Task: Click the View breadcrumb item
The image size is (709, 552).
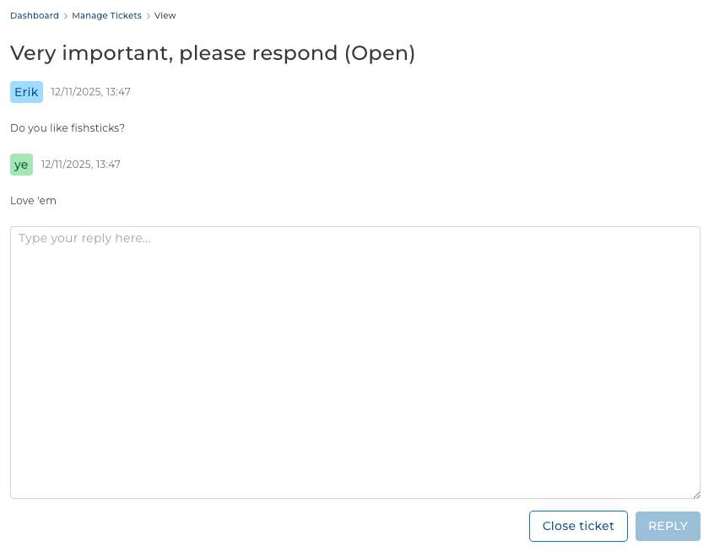Action: [x=165, y=16]
